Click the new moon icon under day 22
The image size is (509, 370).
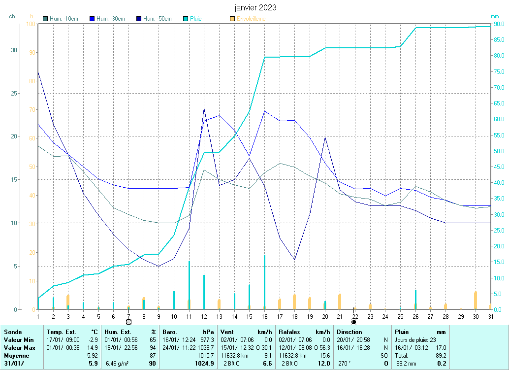tap(354, 322)
